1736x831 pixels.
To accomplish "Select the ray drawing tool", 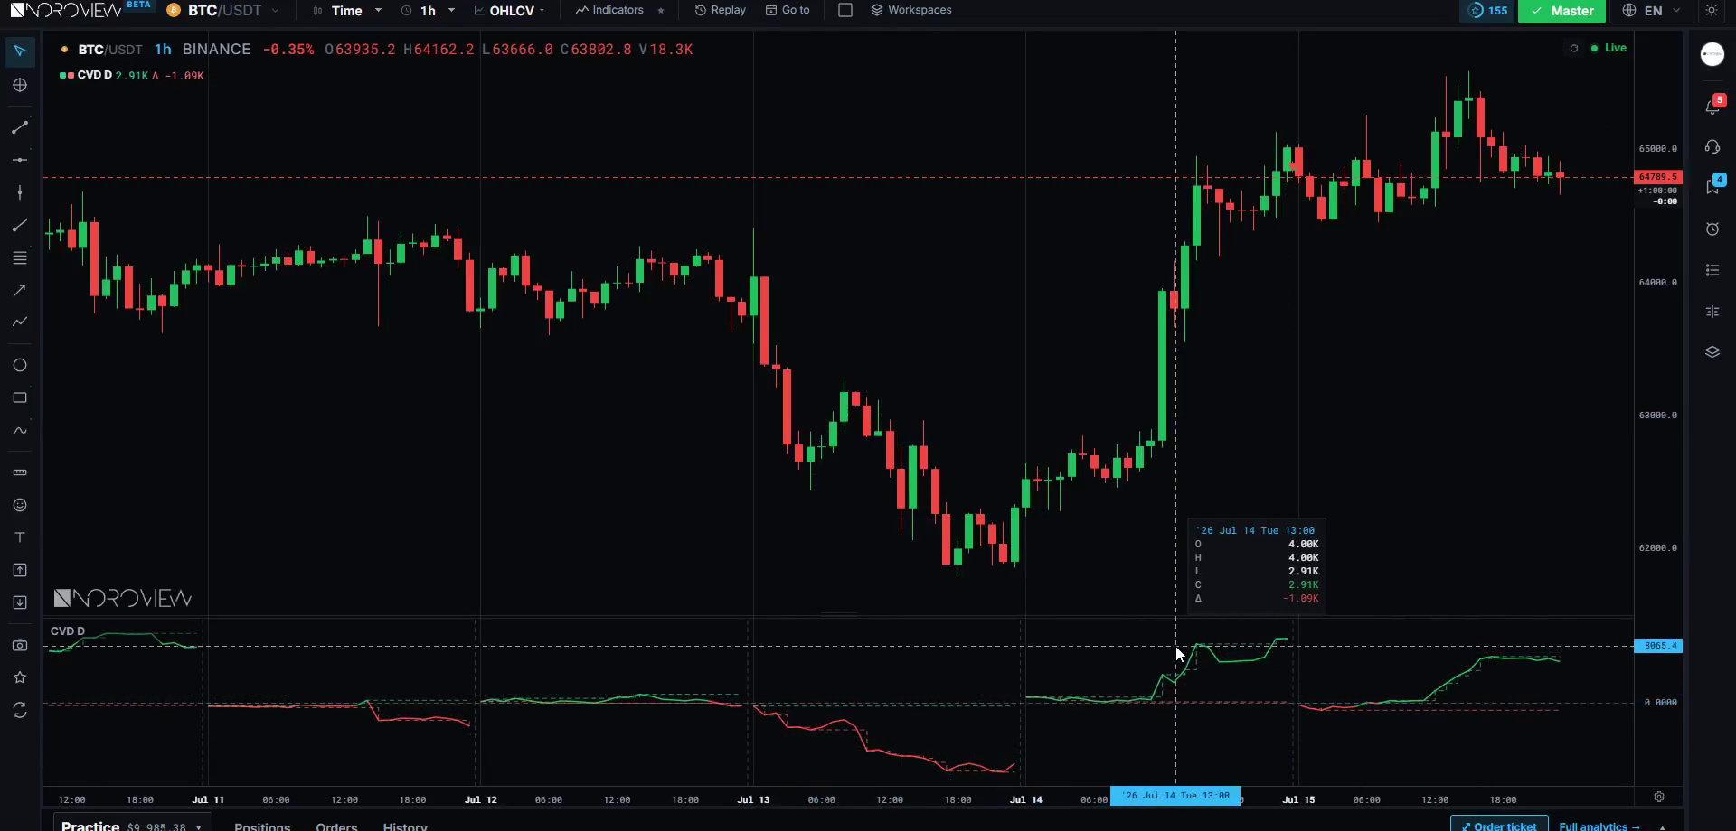I will click(x=20, y=226).
